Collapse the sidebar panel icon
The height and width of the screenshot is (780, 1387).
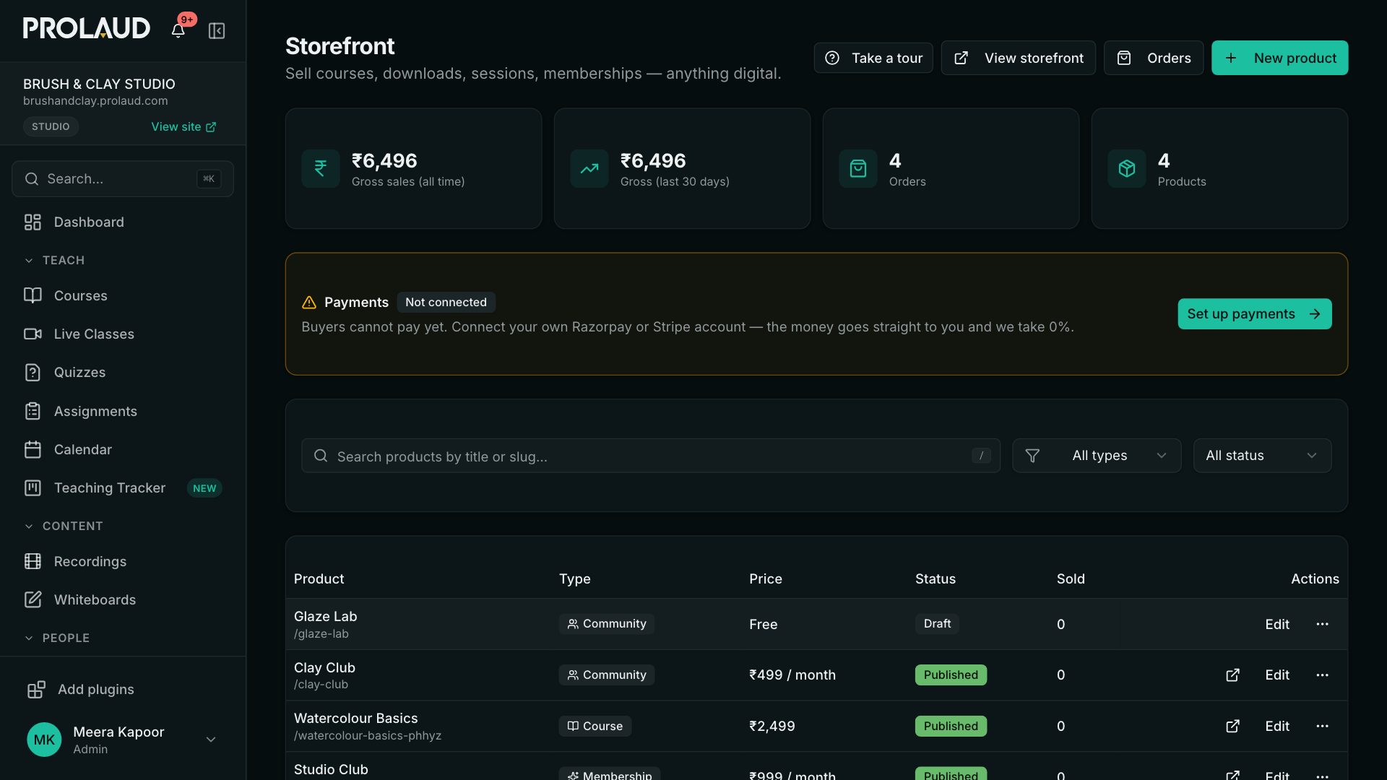[x=217, y=30]
